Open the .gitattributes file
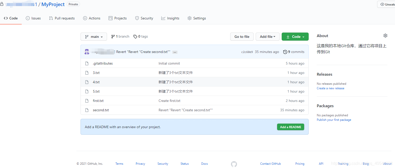The width and height of the screenshot is (395, 168). tap(103, 63)
